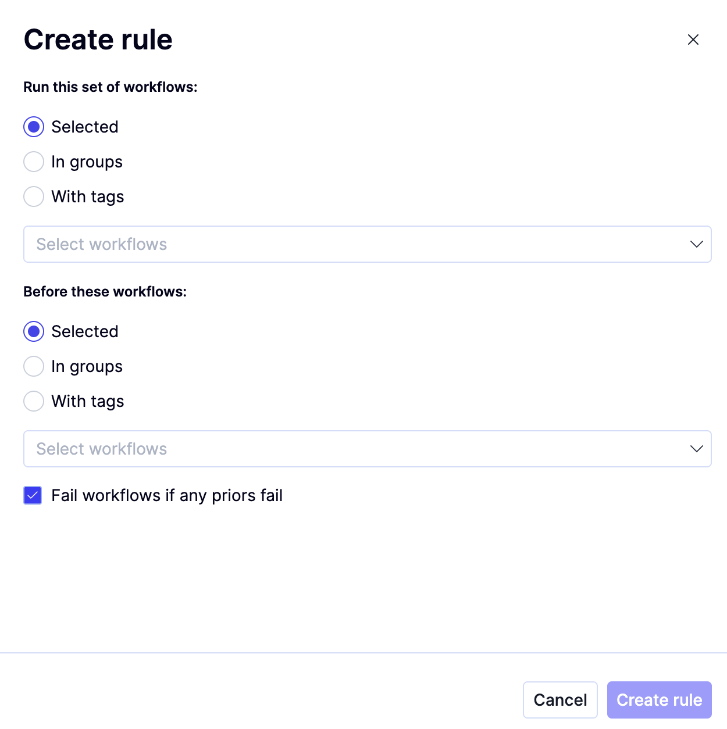This screenshot has width=727, height=729.
Task: Confirm with the purple Create rule button
Action: [659, 700]
